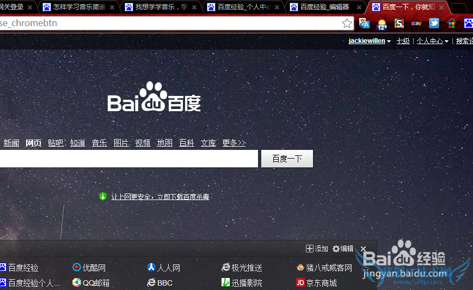Open the 地图 maps link
Image resolution: width=473 pixels, height=290 pixels.
[x=165, y=143]
